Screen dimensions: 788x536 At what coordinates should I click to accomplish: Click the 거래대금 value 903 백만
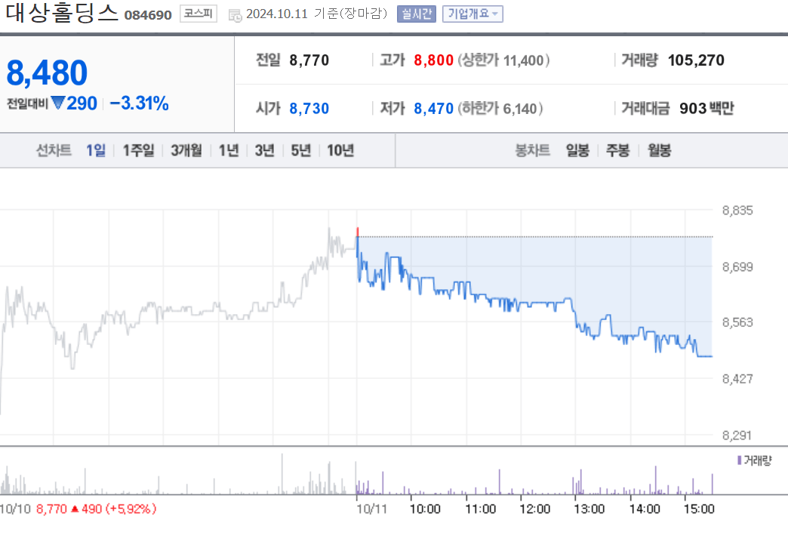[x=706, y=108]
